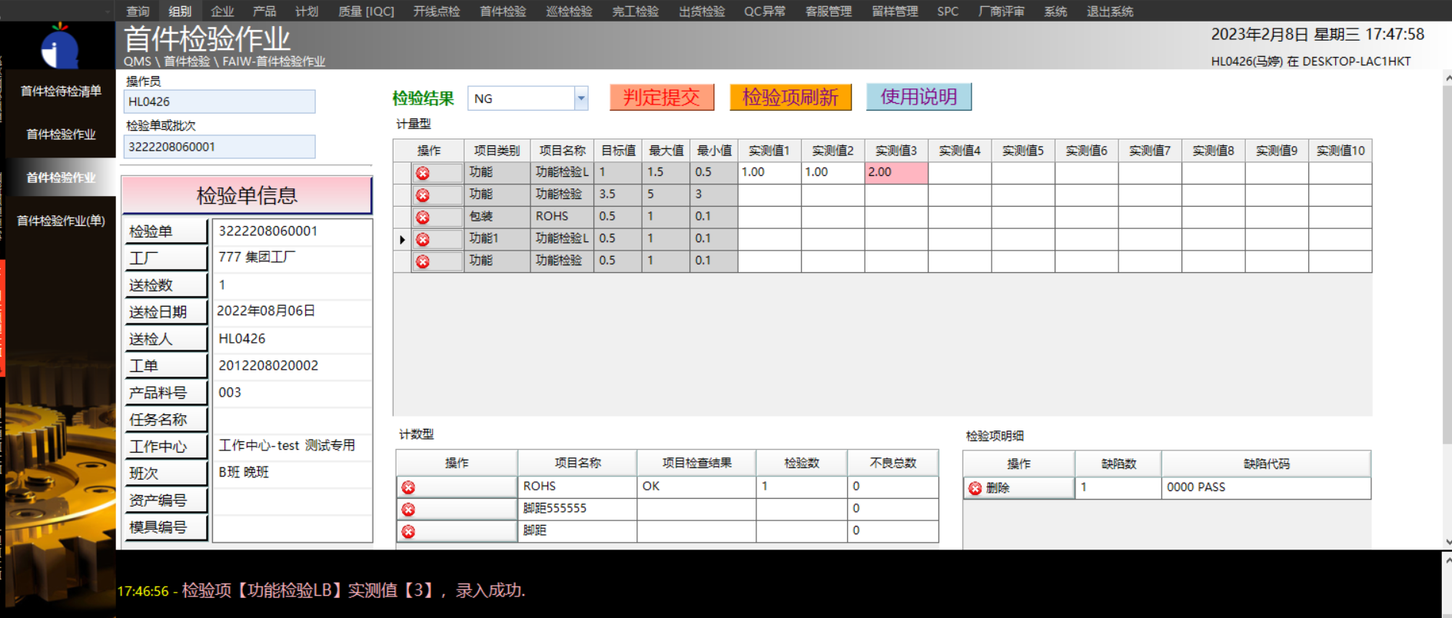Click the 检验单或批次 input field
Viewport: 1452px width, 618px height.
coord(219,147)
